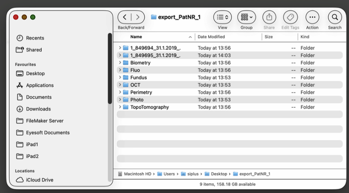Expand the Fundus folder
Viewport: 349px width, 193px height.
coord(120,77)
